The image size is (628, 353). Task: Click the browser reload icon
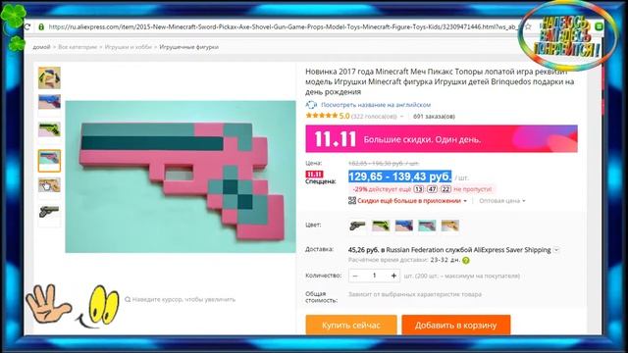point(27,26)
